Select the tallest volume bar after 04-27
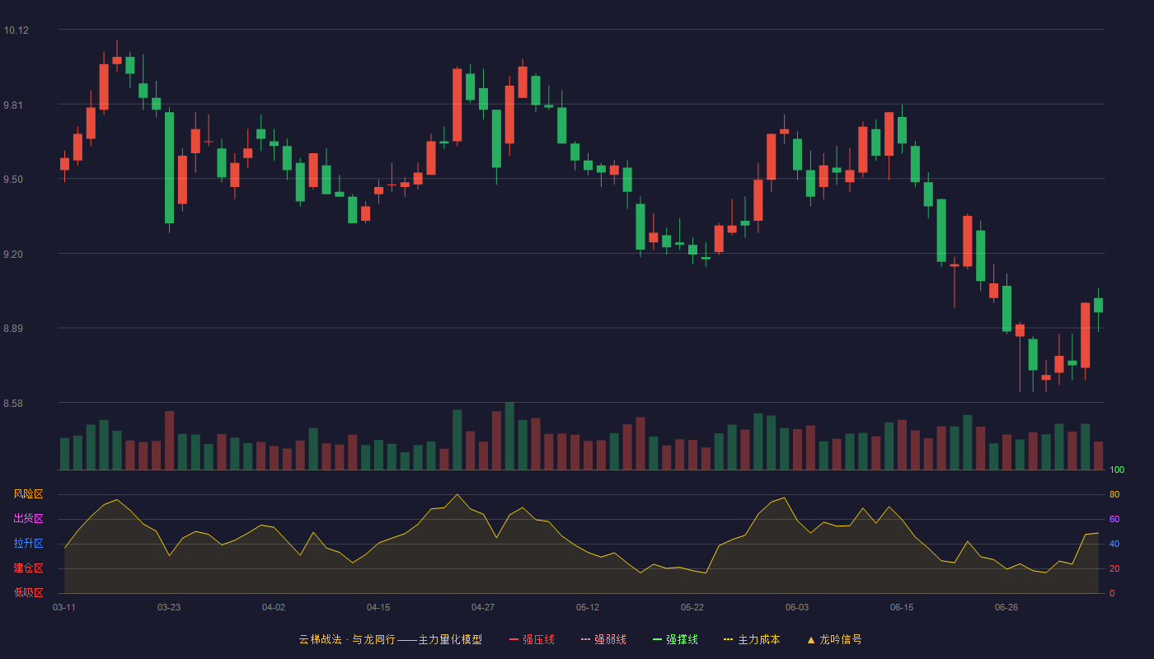The image size is (1154, 659). 509,436
